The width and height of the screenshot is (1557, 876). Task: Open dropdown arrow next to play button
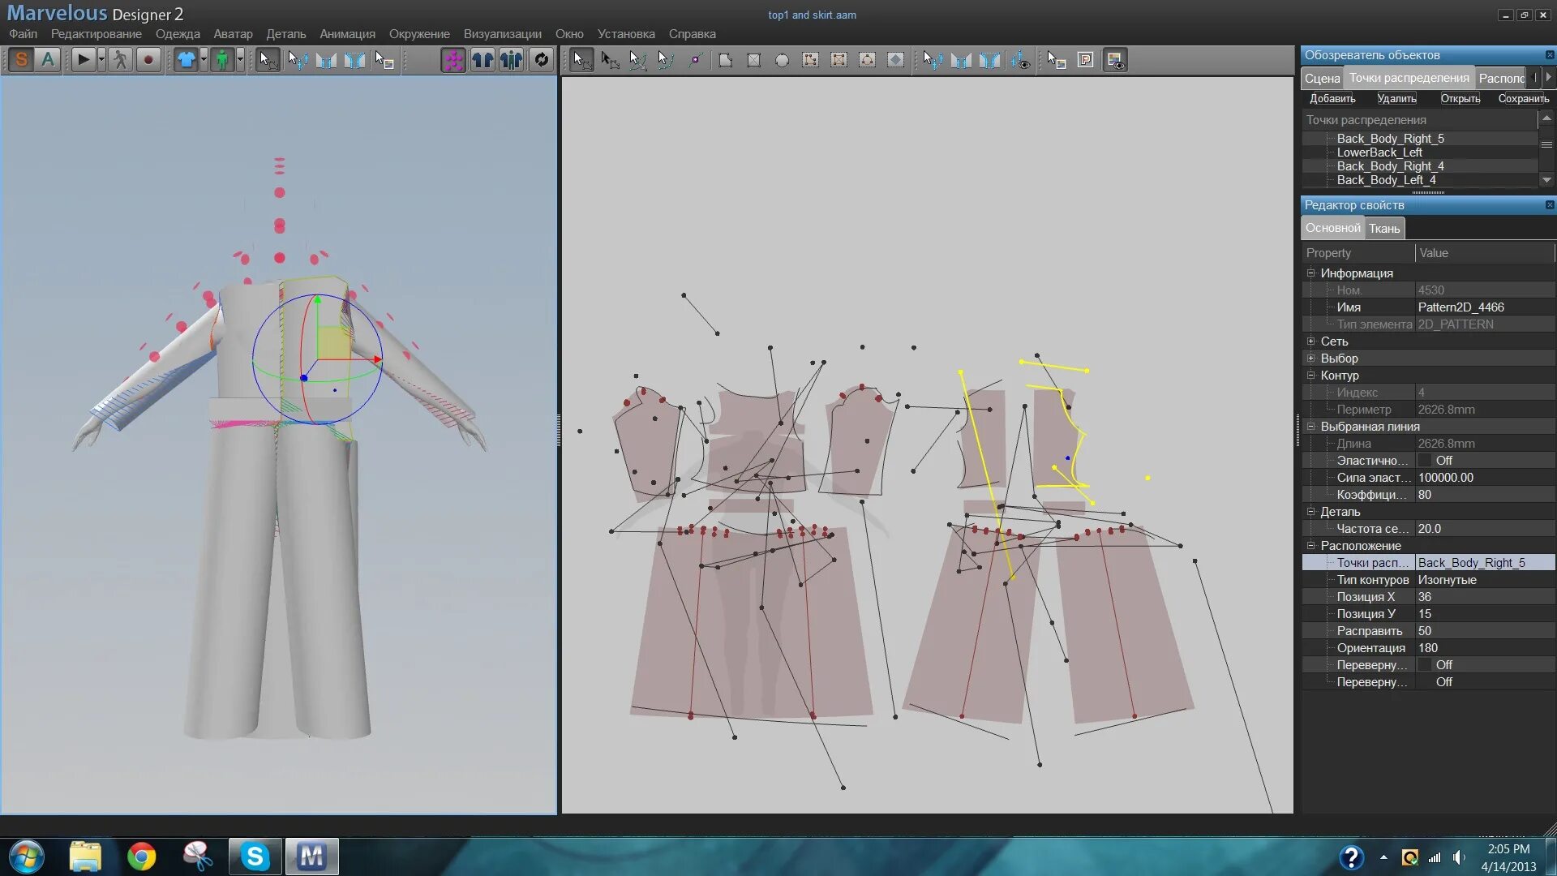coord(101,59)
